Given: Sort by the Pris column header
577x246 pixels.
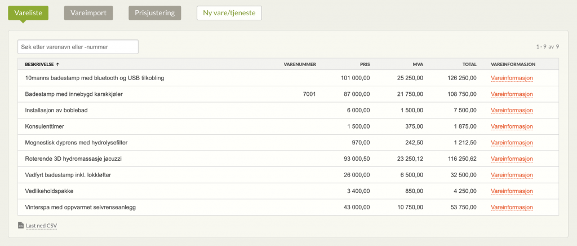Looking at the screenshot, I should pos(365,64).
